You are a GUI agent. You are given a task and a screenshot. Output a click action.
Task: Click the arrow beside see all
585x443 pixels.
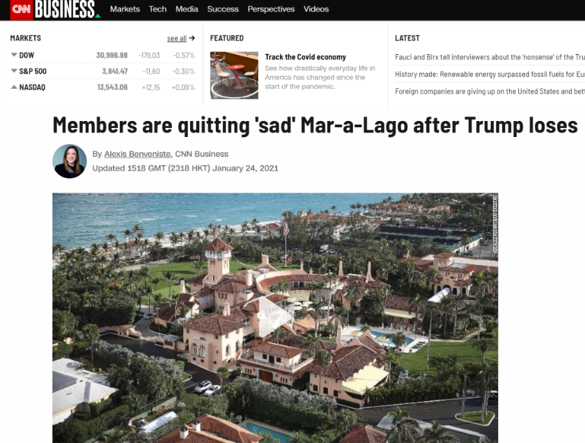tap(192, 38)
